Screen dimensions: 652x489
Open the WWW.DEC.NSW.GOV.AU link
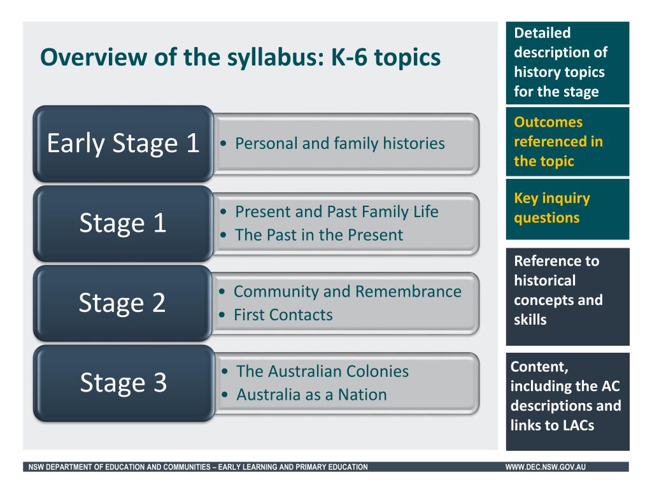tap(546, 467)
